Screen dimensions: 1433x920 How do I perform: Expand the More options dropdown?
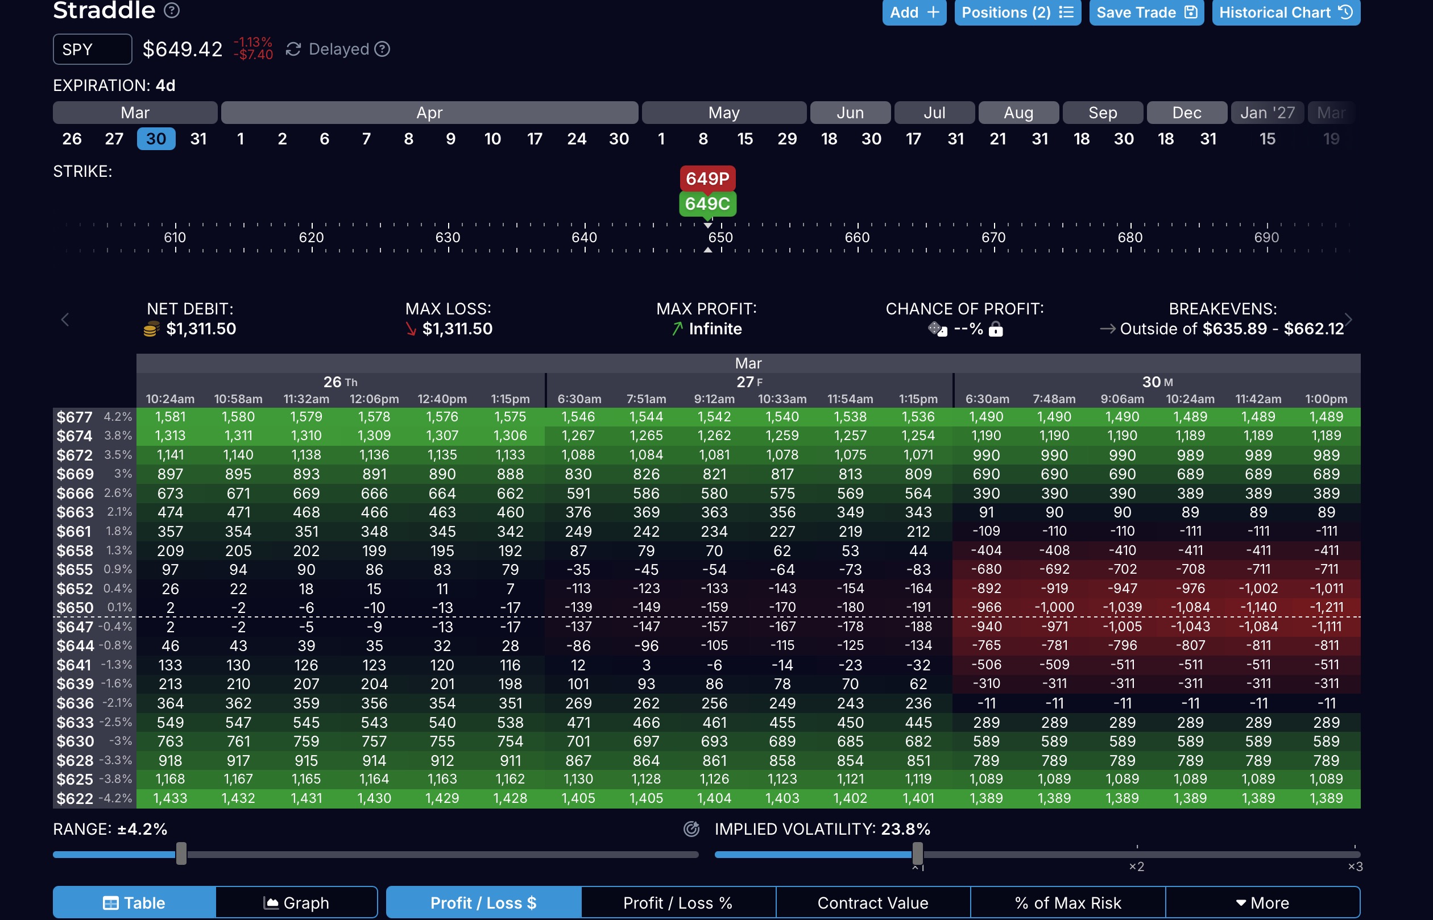(x=1262, y=903)
